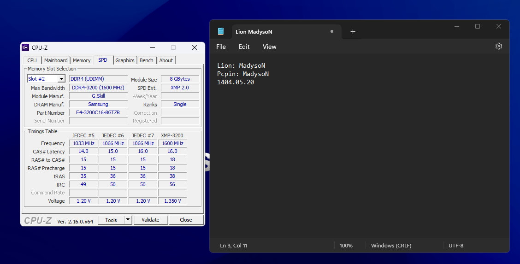Click the XMP-3200 voltage cell 1.350 V
The width and height of the screenshot is (520, 264).
pos(172,201)
